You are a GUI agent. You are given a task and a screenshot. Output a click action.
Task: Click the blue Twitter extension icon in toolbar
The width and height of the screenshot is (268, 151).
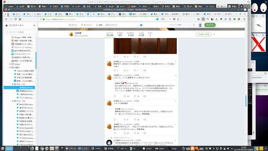tap(225, 19)
